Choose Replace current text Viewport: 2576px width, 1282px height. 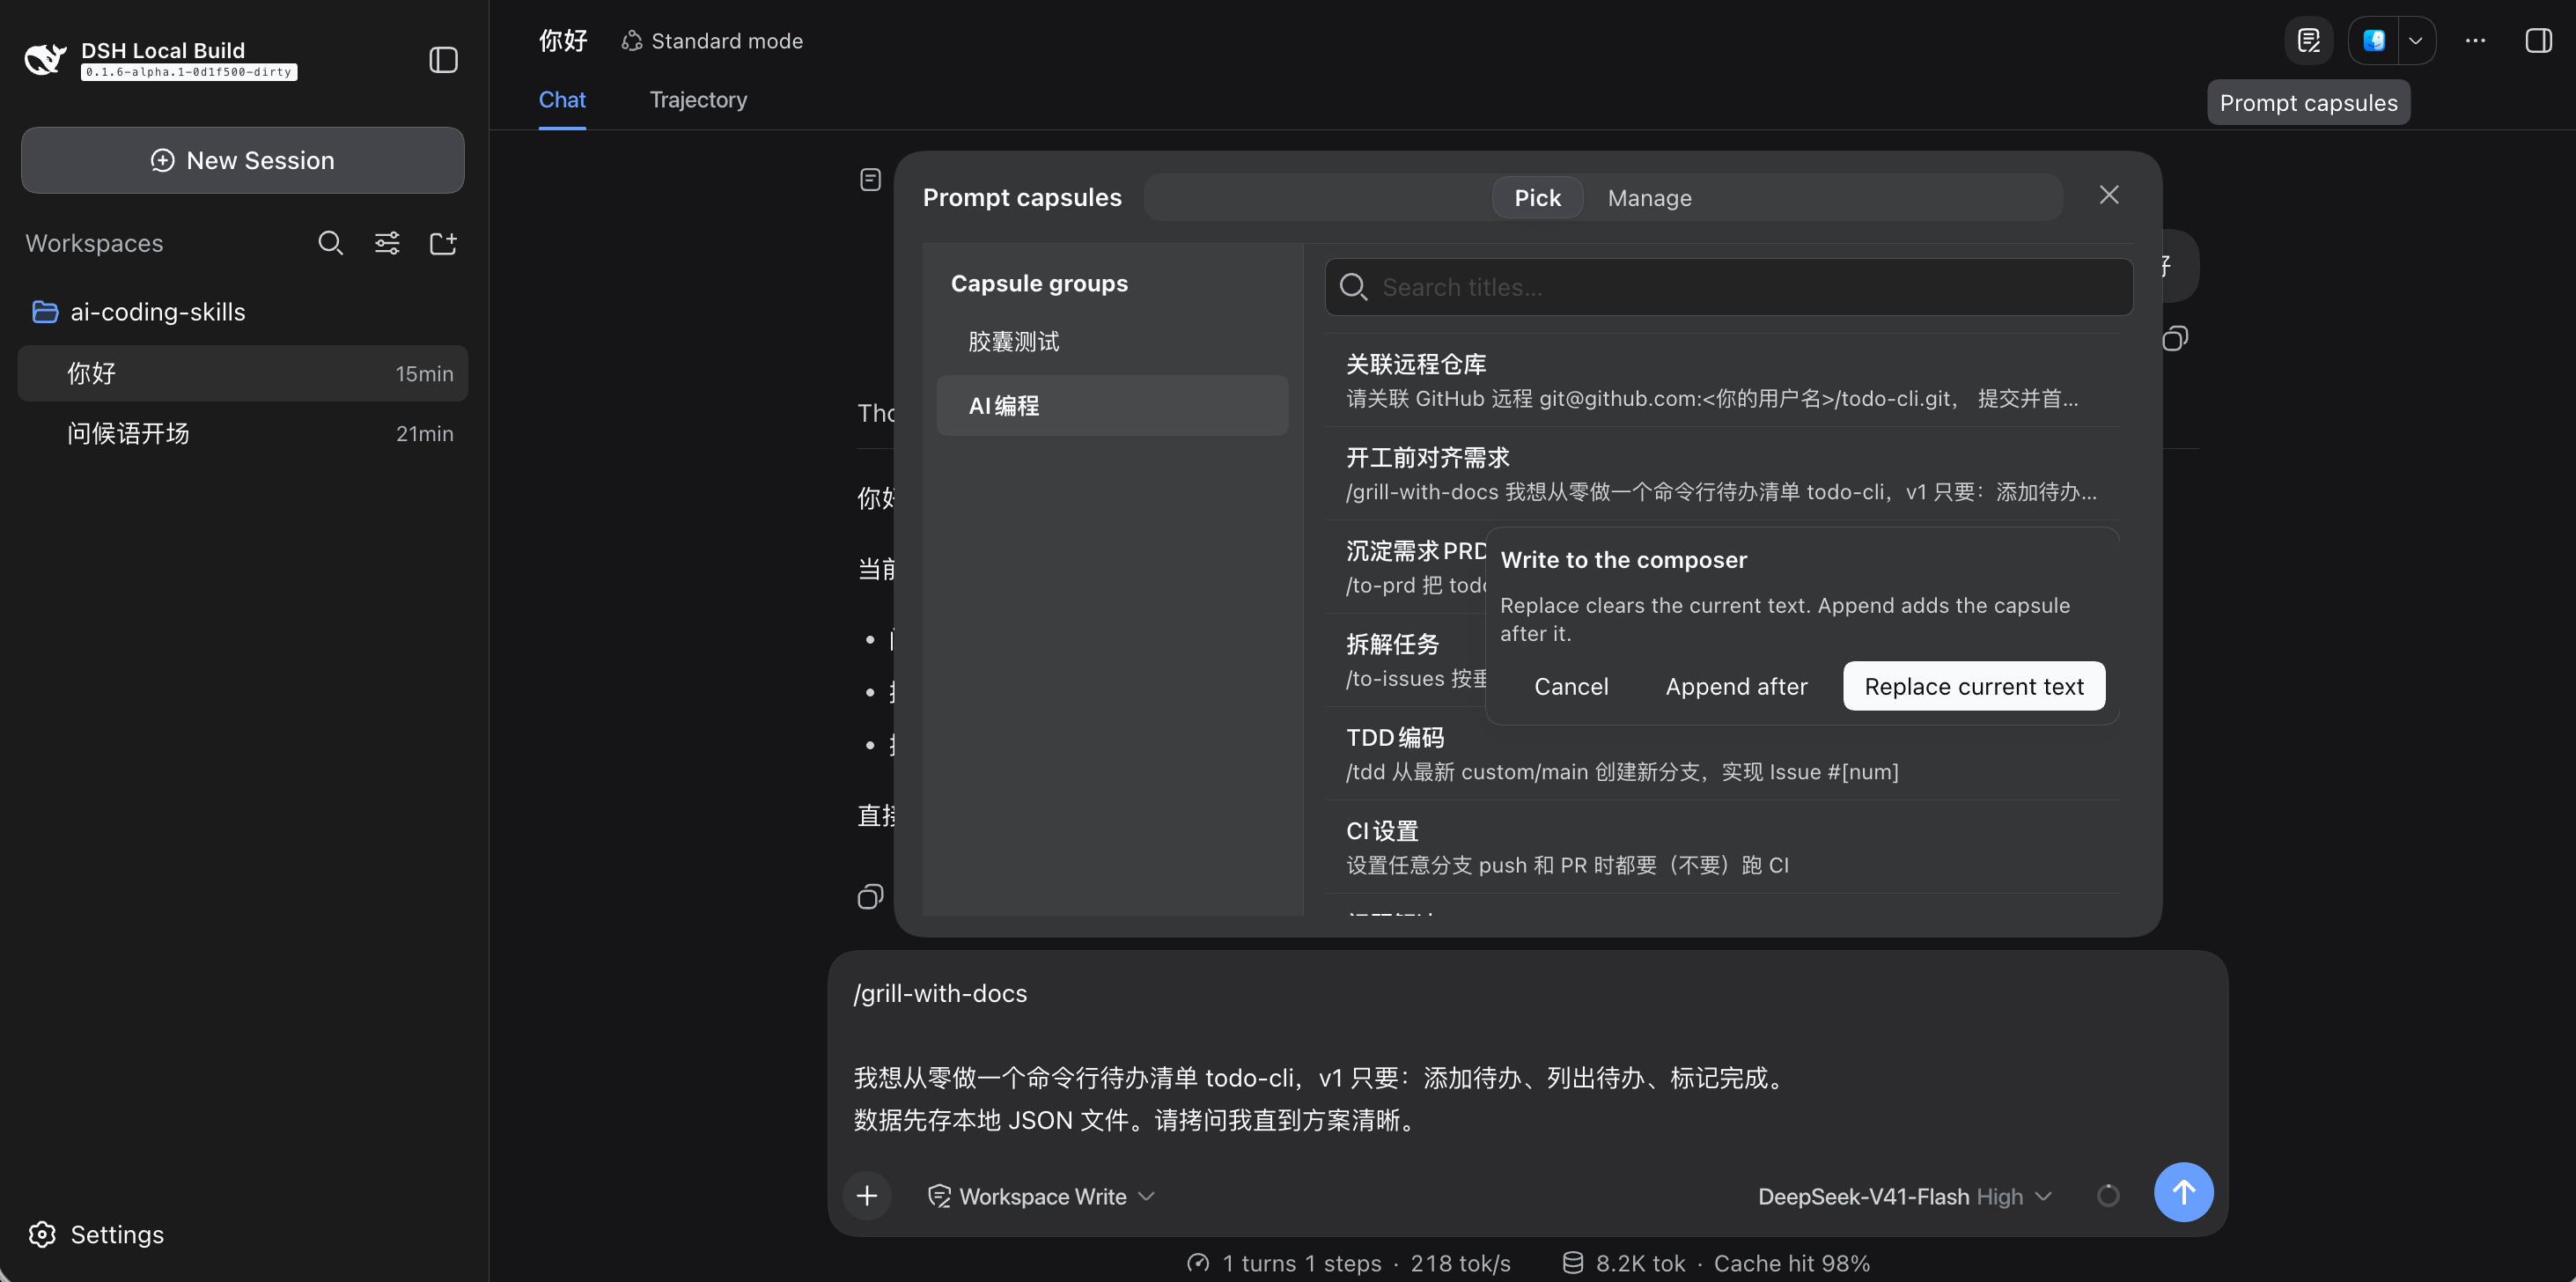click(x=1973, y=686)
